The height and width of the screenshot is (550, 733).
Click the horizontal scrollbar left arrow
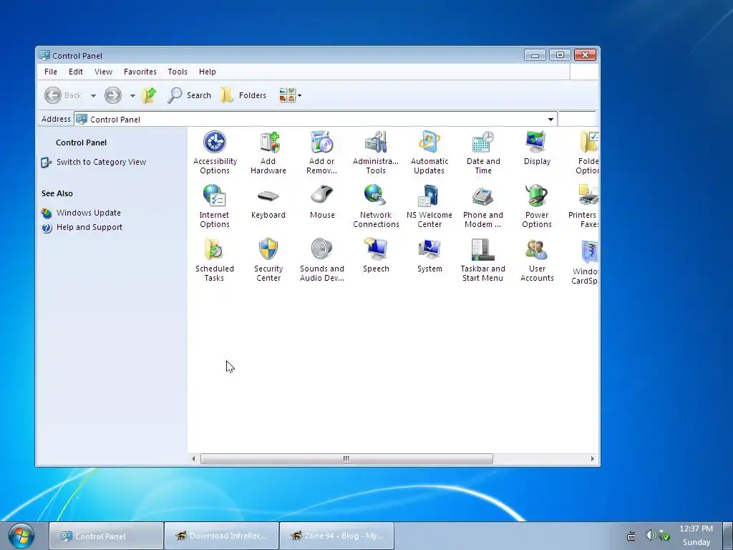193,459
